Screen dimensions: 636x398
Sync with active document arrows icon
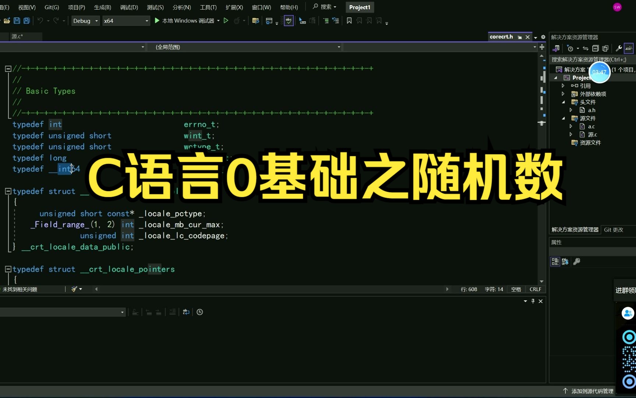point(586,48)
